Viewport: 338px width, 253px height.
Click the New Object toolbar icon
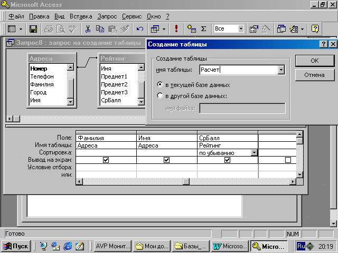click(294, 29)
